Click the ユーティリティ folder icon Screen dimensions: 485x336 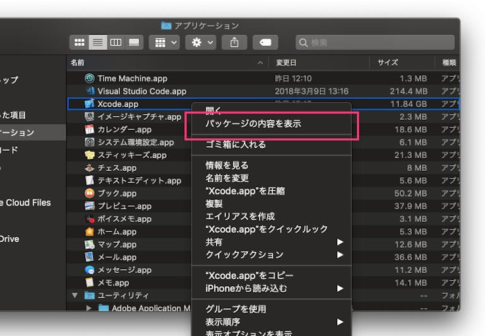click(x=90, y=296)
